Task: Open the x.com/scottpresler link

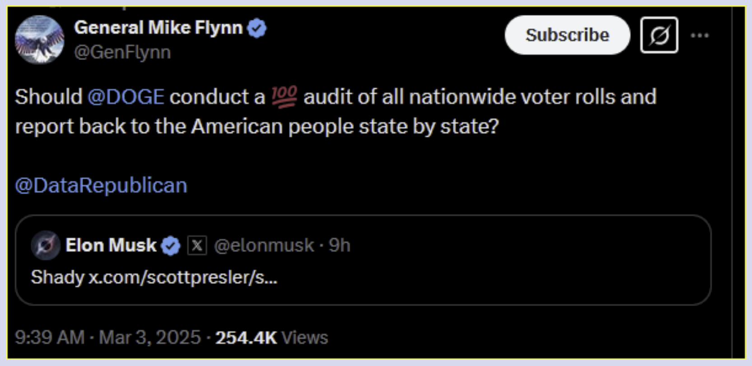Action: point(183,277)
